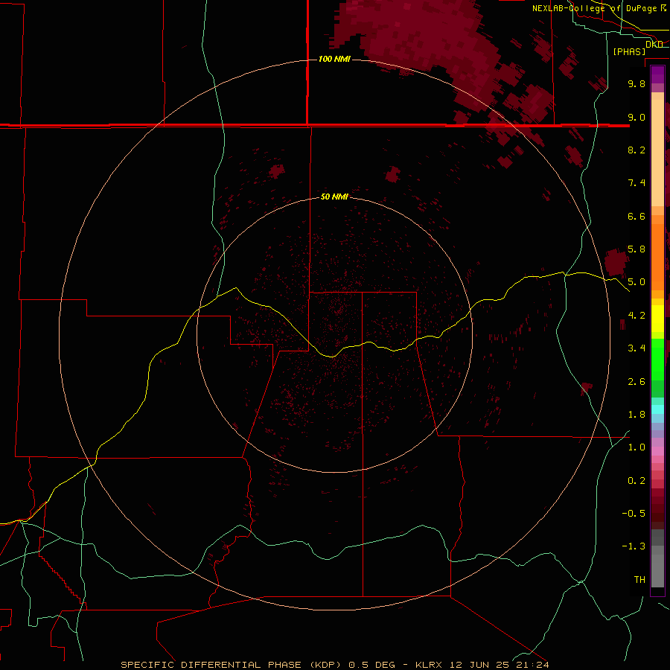
Task: Click the [PHAS] legend heading
Action: click(x=629, y=51)
